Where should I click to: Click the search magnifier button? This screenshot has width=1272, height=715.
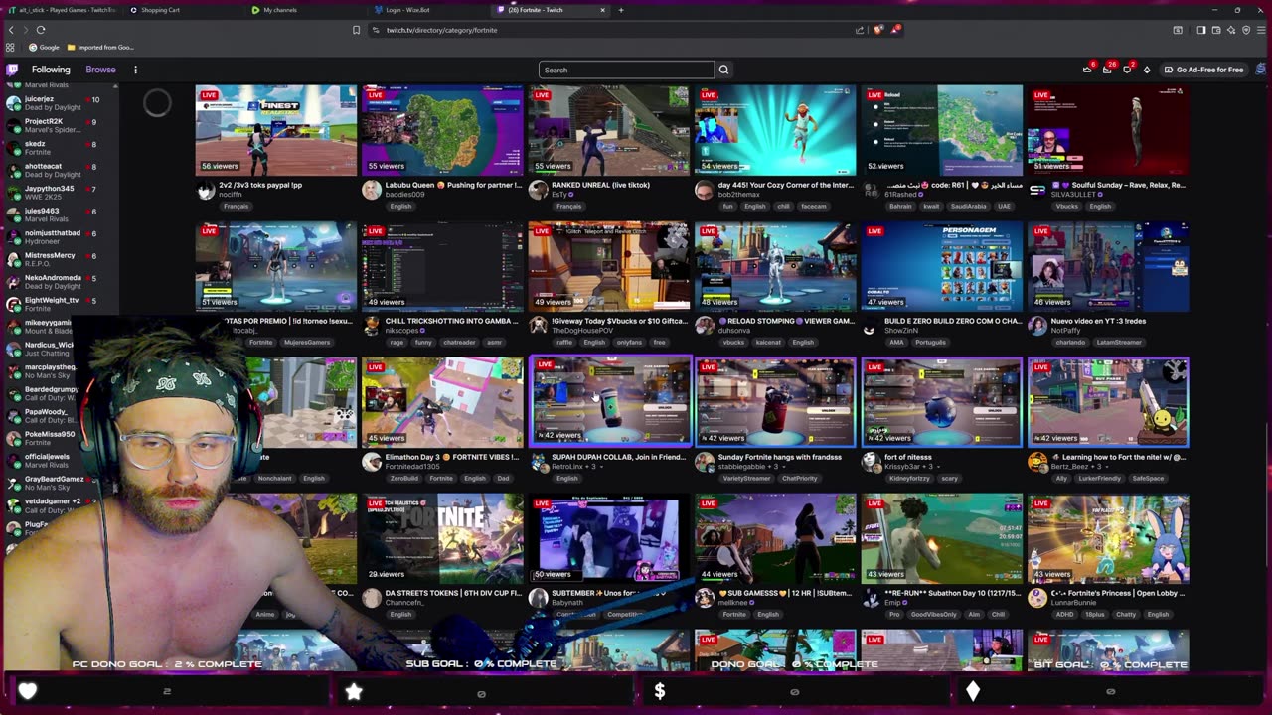723,70
